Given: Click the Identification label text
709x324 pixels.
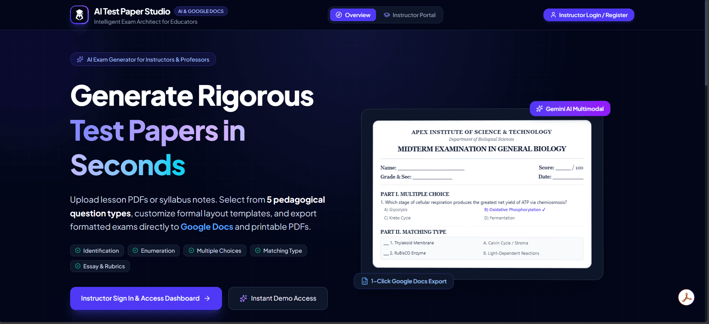Looking at the screenshot, I should [x=101, y=251].
